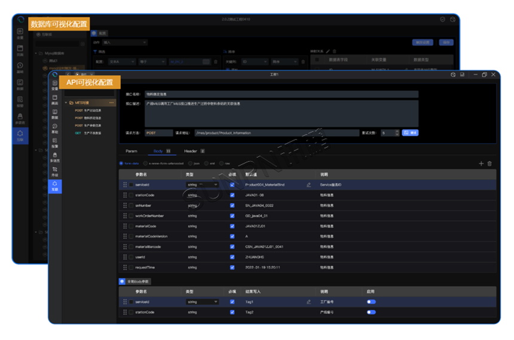Toggle the enable switch for the Tag1 row
This screenshot has height=340, width=514.
371,302
